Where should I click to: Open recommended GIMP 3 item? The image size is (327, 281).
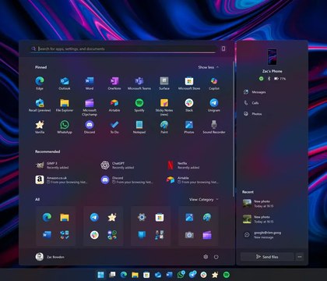pos(53,165)
